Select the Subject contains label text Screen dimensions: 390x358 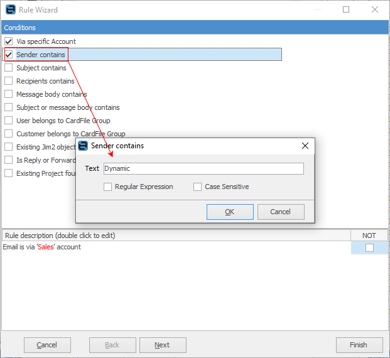(41, 68)
